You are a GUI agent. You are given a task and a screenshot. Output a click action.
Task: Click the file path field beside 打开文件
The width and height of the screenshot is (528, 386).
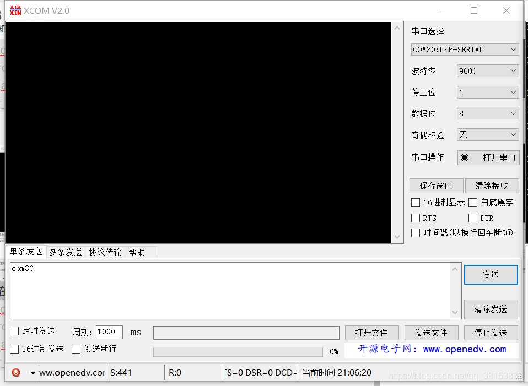click(246, 333)
